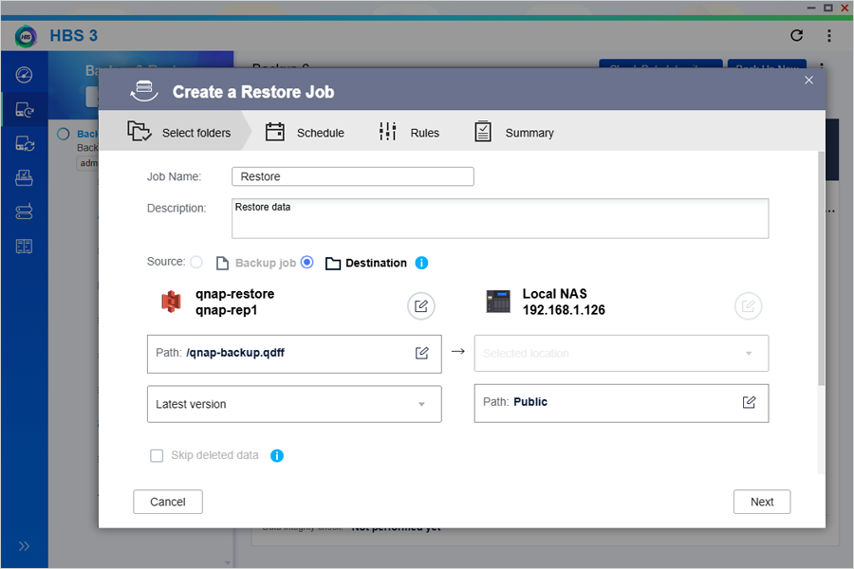Open the Latest version dropdown
Image resolution: width=854 pixels, height=569 pixels.
pyautogui.click(x=294, y=404)
